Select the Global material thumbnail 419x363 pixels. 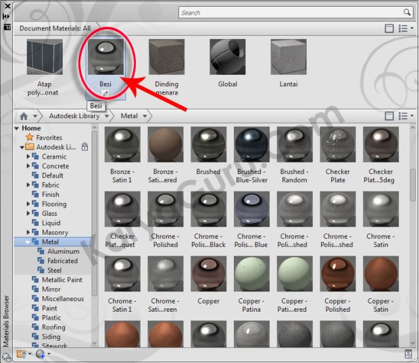click(227, 57)
